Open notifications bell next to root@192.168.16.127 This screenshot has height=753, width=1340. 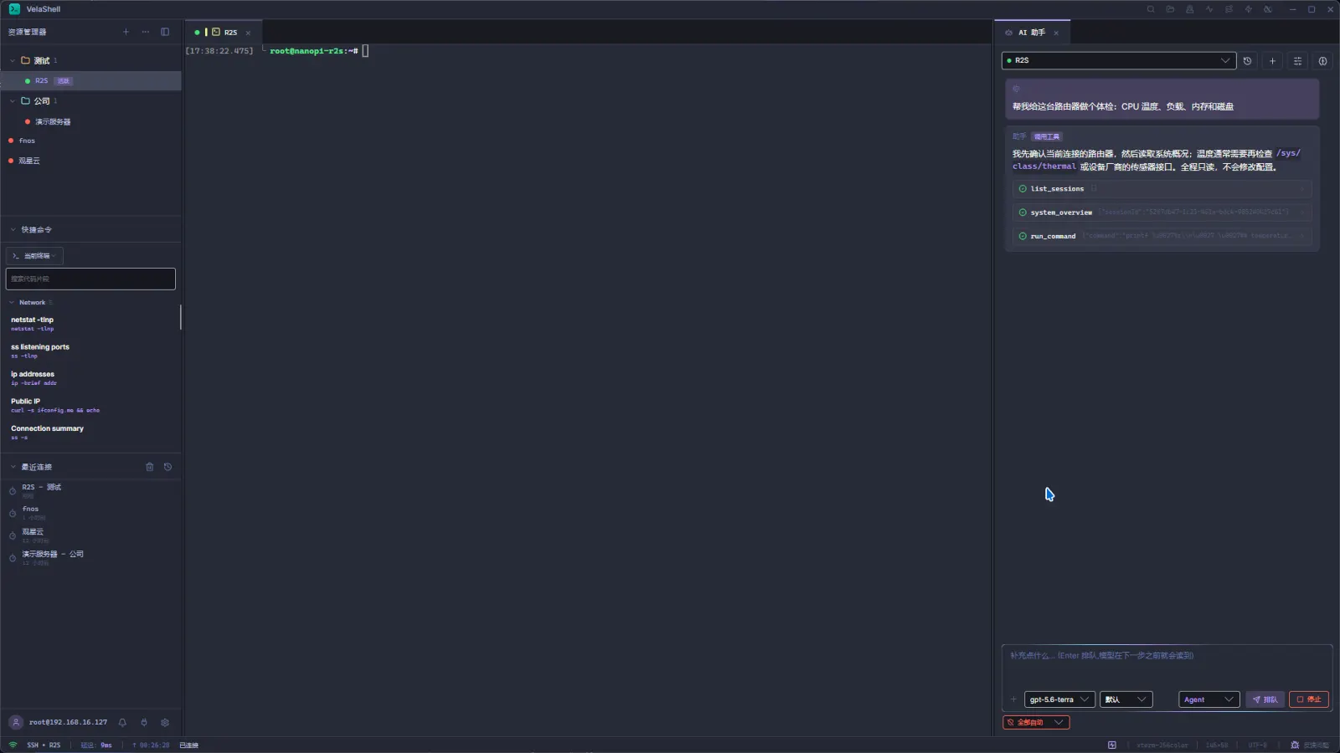coord(122,722)
